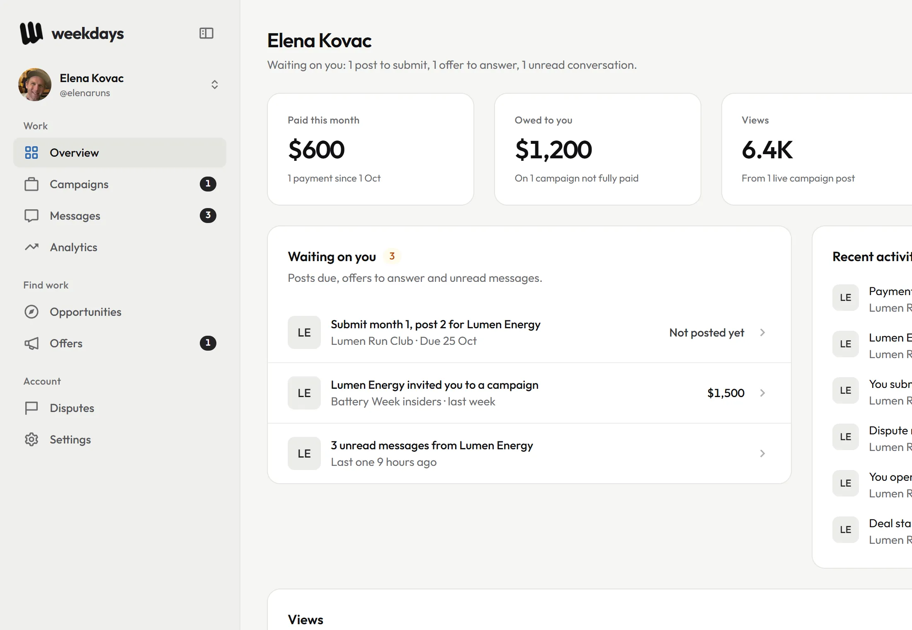The image size is (912, 630).
Task: Click LE avatar on campaign invite row
Action: tap(304, 393)
